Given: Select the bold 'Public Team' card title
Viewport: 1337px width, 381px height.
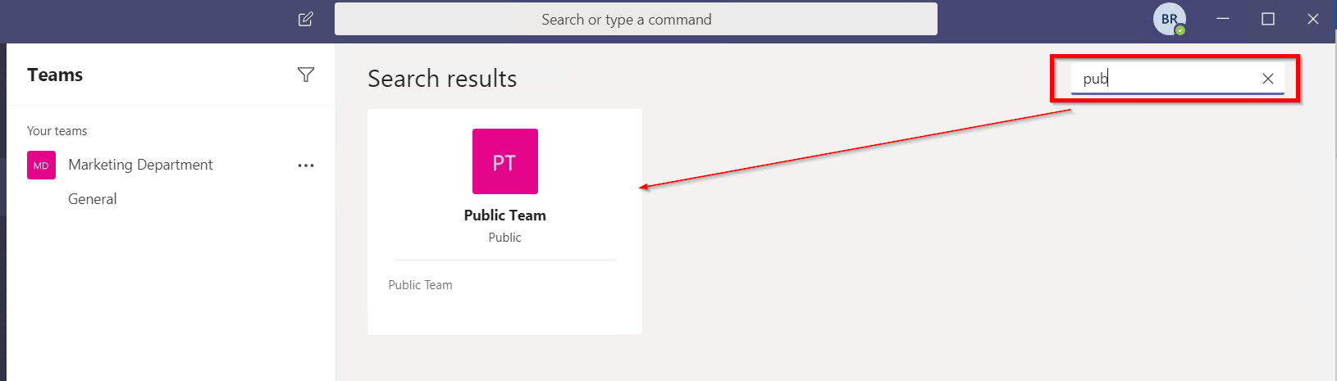Looking at the screenshot, I should [504, 215].
